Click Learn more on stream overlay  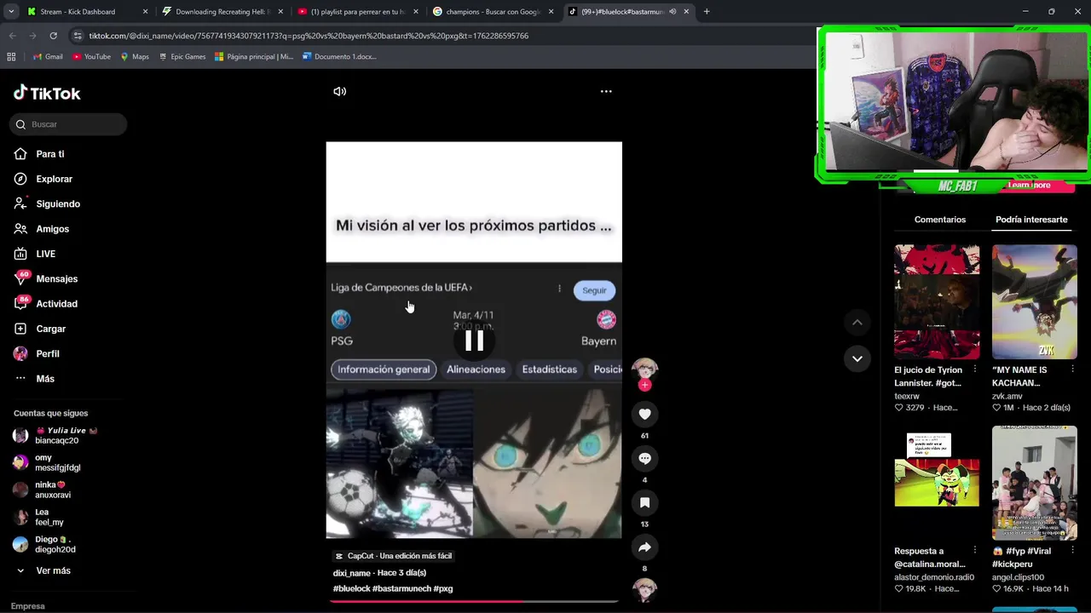click(1030, 185)
